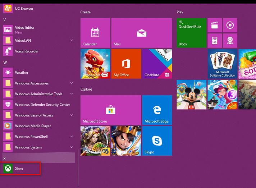This screenshot has height=188, width=256.
Task: Click the Explore group title
Action: click(86, 89)
